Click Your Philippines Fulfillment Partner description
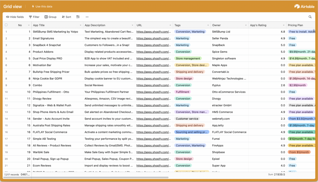 [109, 92]
